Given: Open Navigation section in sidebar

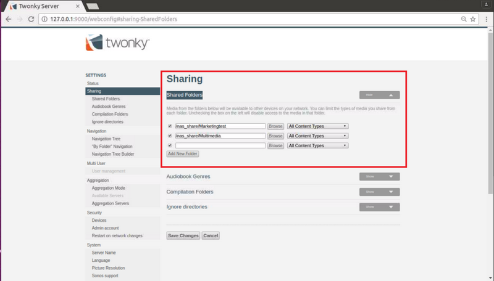Looking at the screenshot, I should point(97,131).
